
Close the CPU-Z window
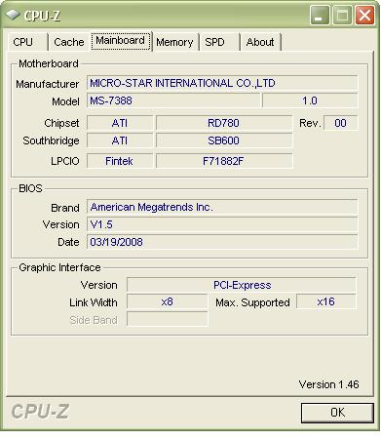coord(364,15)
